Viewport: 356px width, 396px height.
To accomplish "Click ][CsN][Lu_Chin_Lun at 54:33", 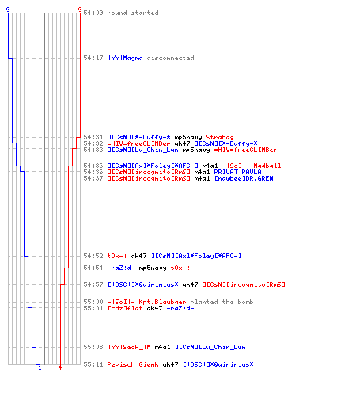I will [x=143, y=150].
